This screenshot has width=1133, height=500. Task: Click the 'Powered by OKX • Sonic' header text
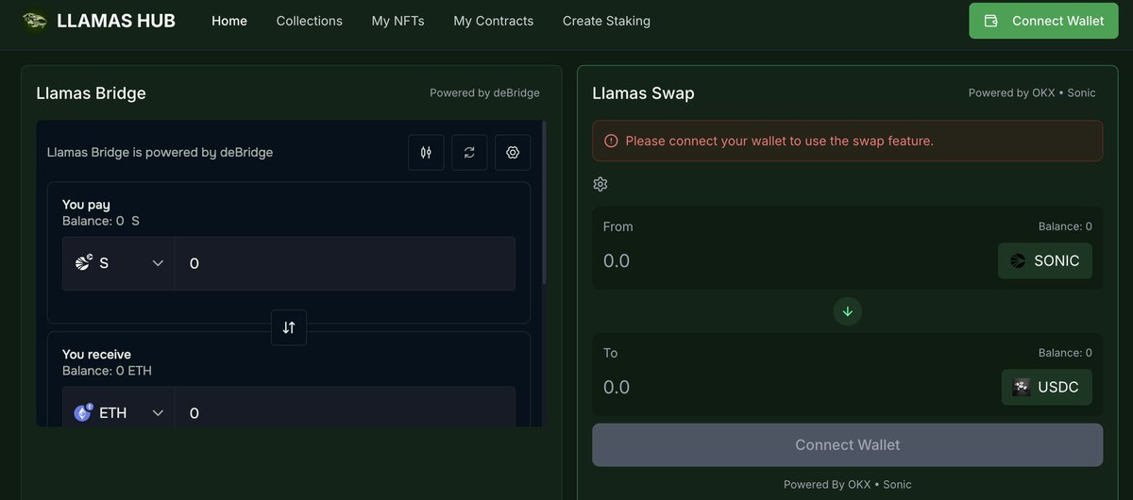pos(1032,93)
